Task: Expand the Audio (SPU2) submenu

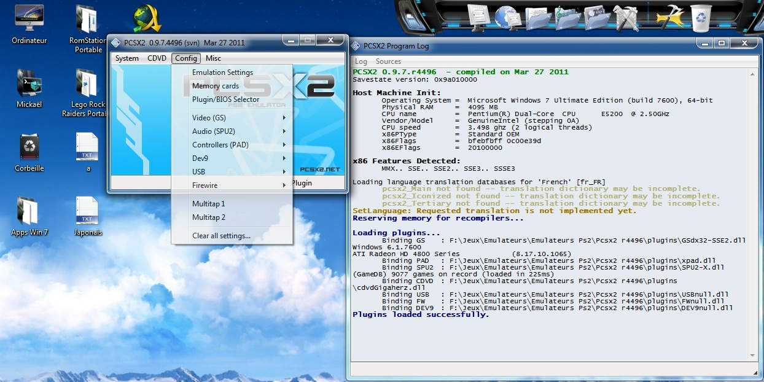Action: (x=232, y=131)
